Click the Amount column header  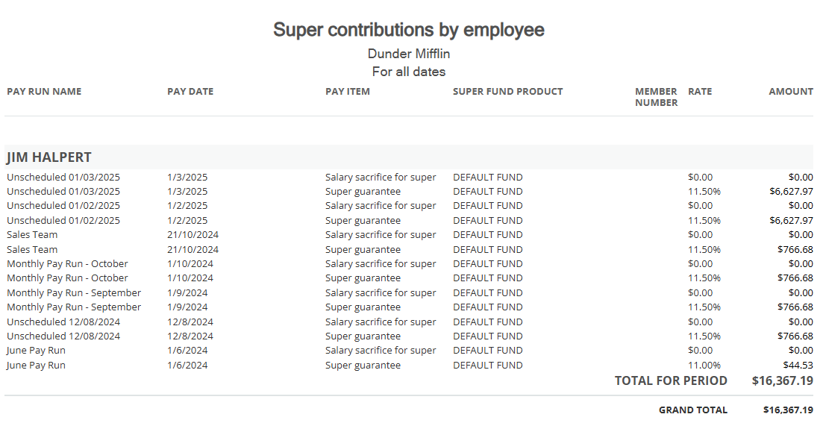791,92
